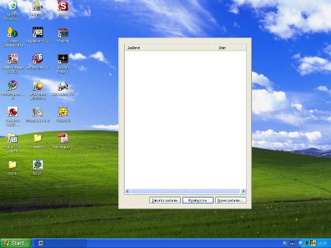Sort tasks by the Stan column header
Image resolution: width=331 pixels, height=248 pixels.
point(231,48)
